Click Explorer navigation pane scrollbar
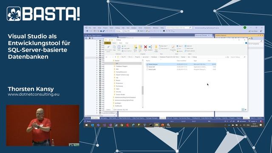Screen dimensions: 272x153 [x=143, y=90]
